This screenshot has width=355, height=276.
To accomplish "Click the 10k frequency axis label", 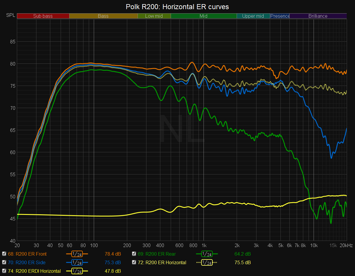I will tap(314, 246).
